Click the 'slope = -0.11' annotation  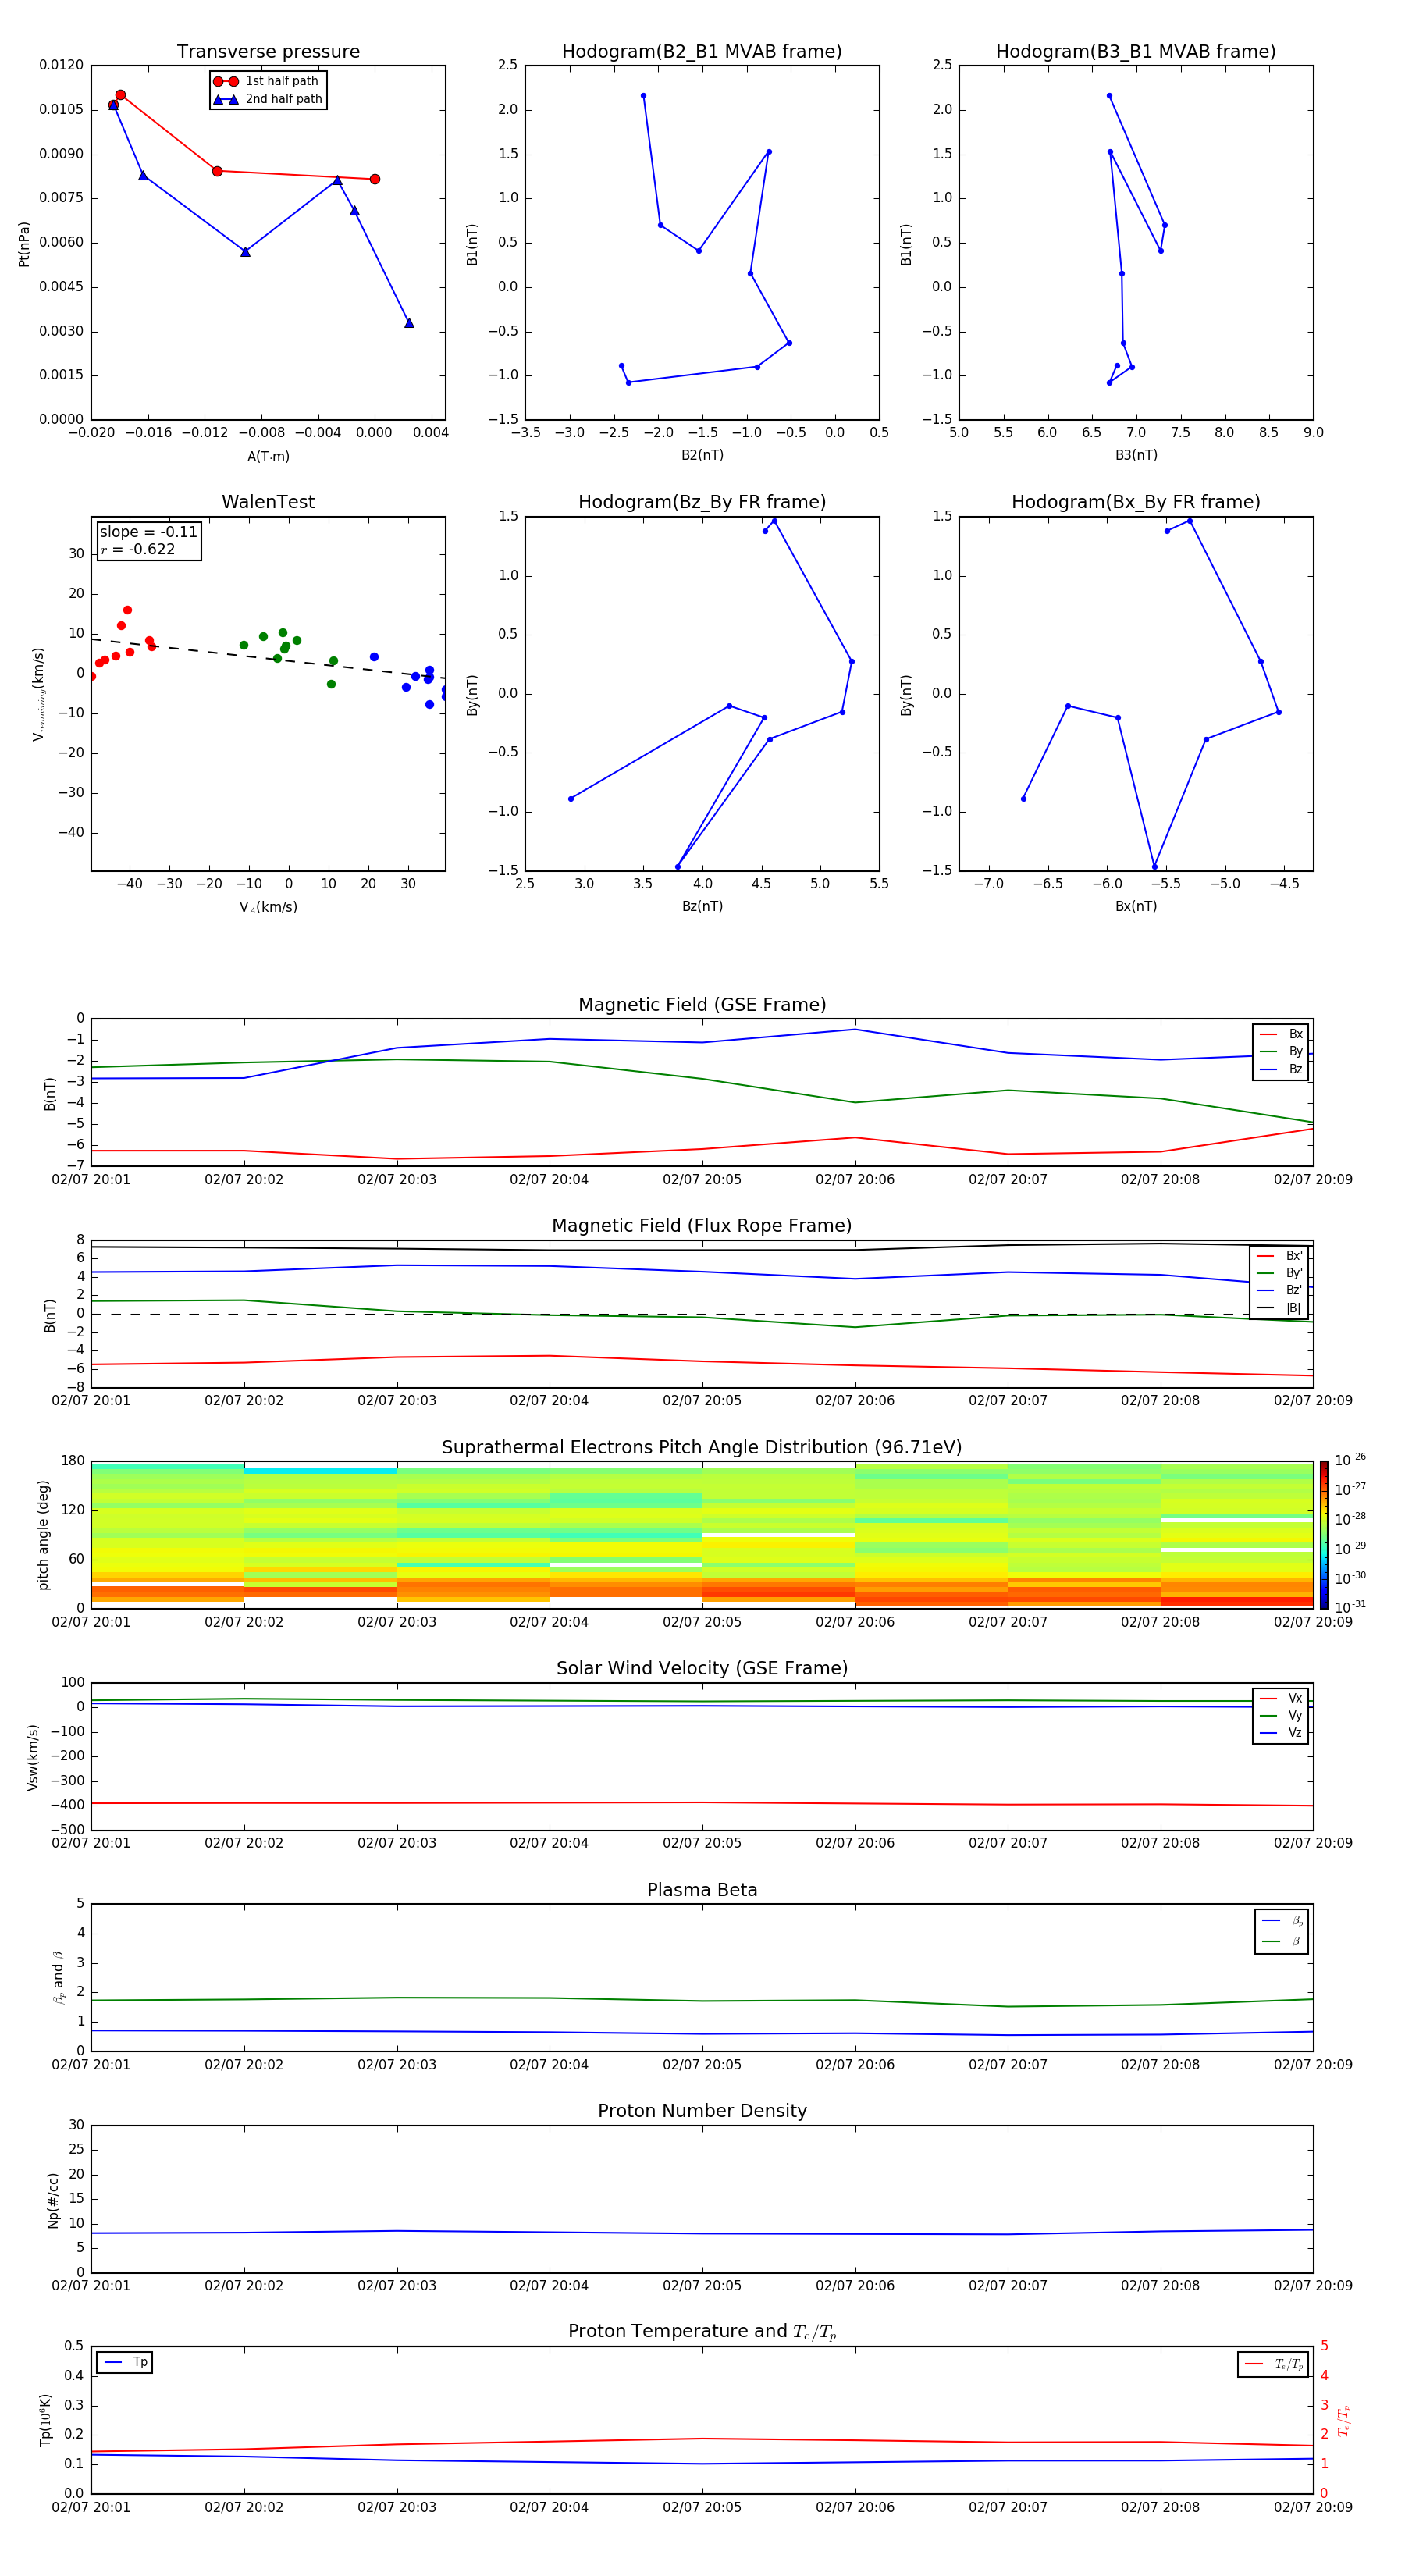[x=148, y=532]
